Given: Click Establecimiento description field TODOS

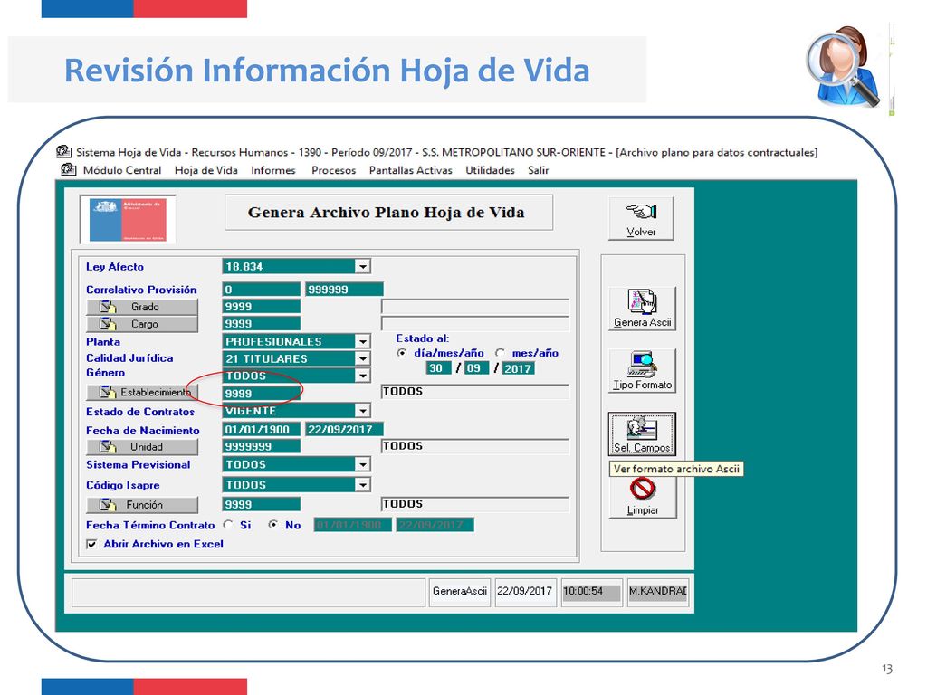Looking at the screenshot, I should pyautogui.click(x=475, y=391).
